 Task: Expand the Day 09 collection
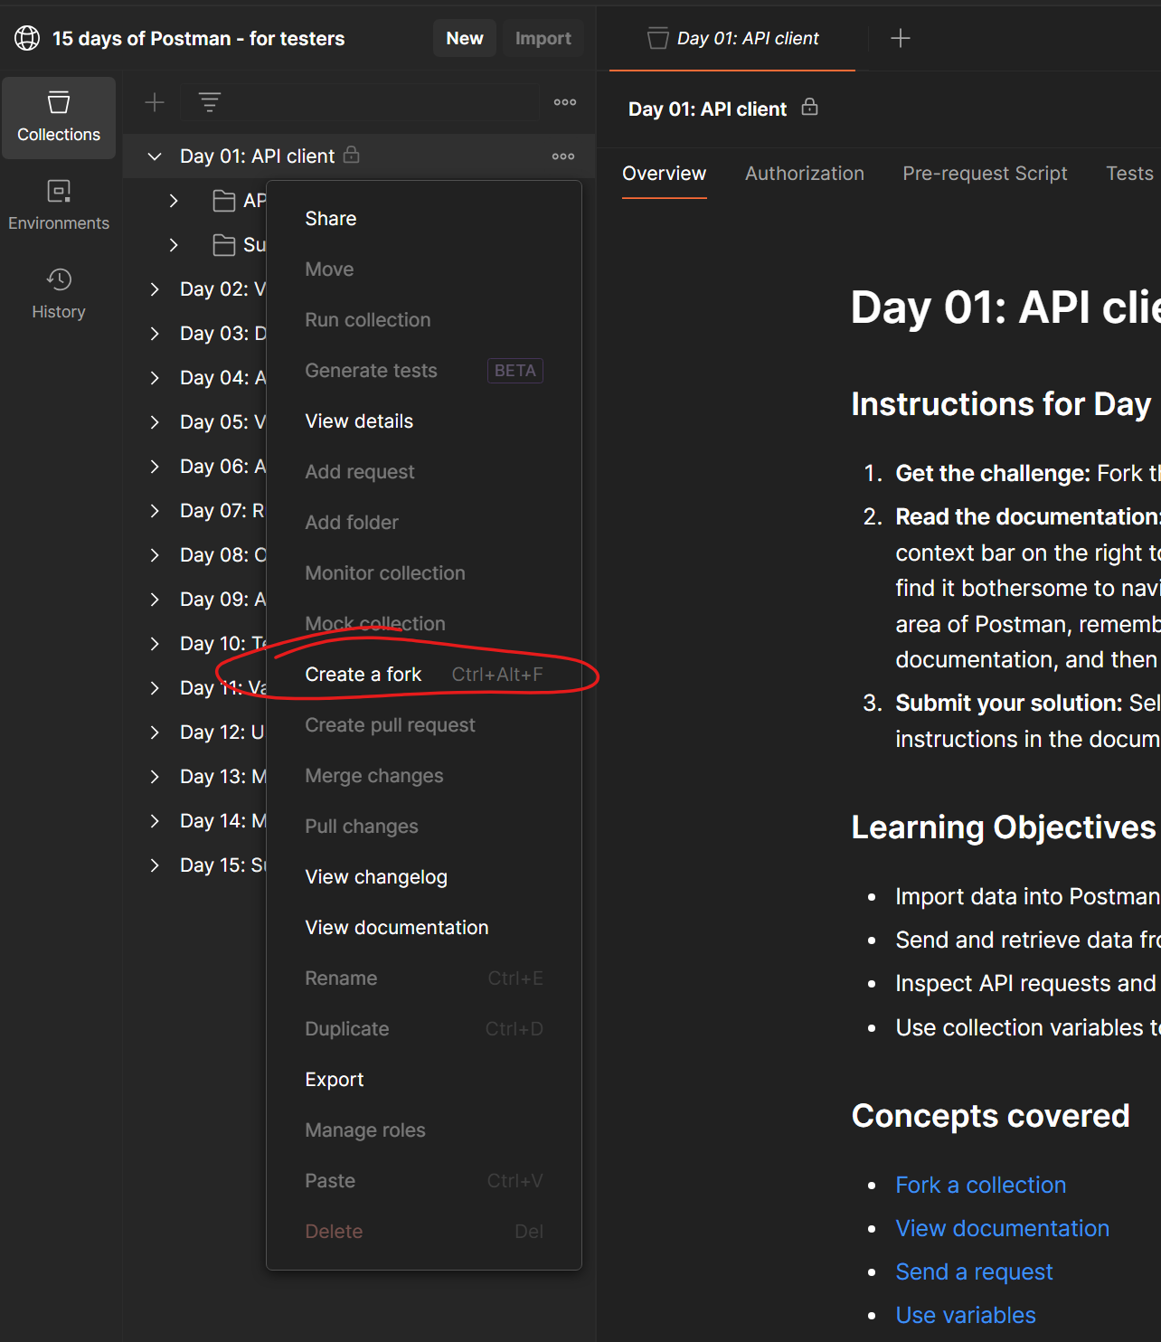click(155, 600)
